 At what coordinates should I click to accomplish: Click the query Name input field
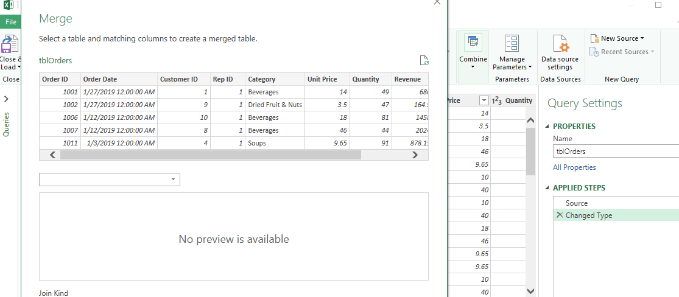616,152
